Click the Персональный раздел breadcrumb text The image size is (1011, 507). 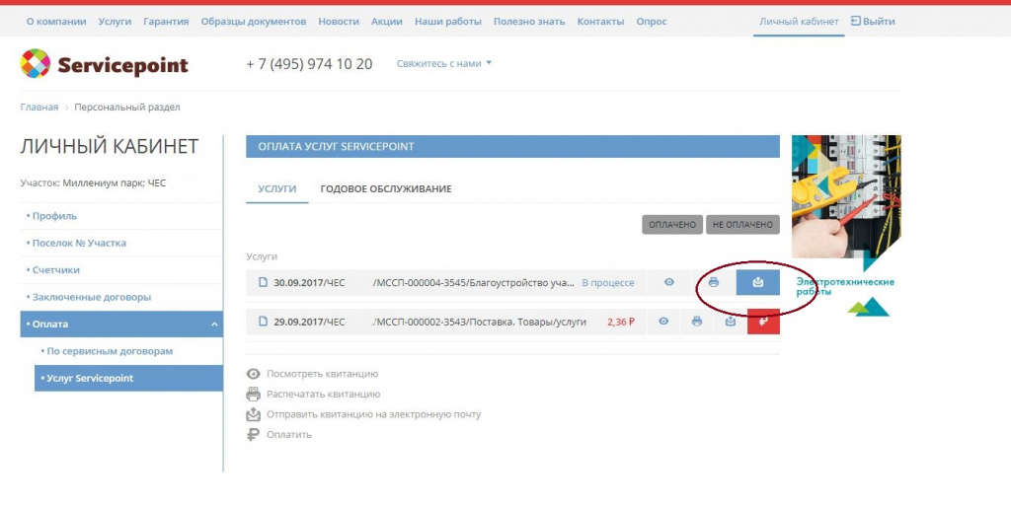pyautogui.click(x=127, y=107)
